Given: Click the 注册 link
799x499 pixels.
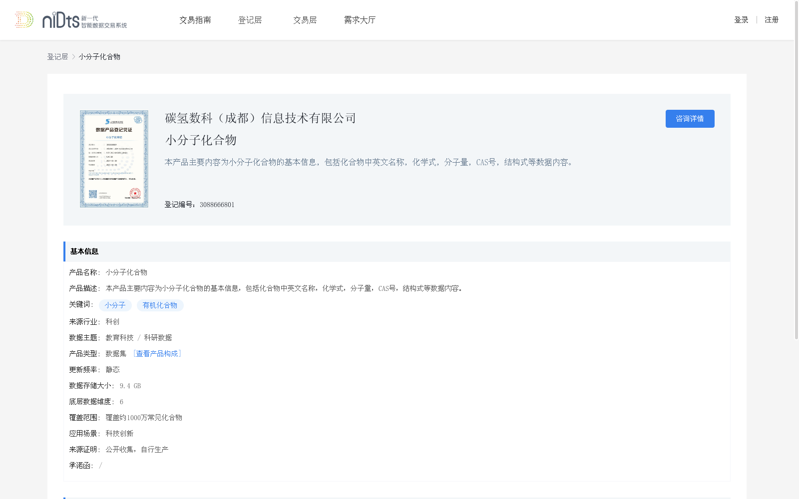Looking at the screenshot, I should [772, 20].
